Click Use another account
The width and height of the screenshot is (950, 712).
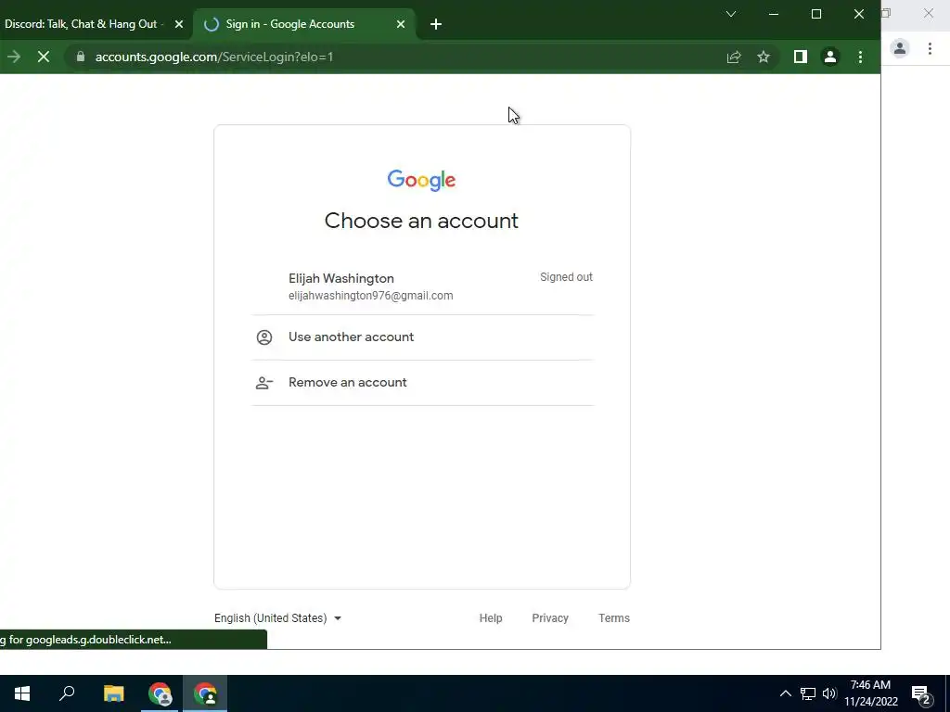422,337
